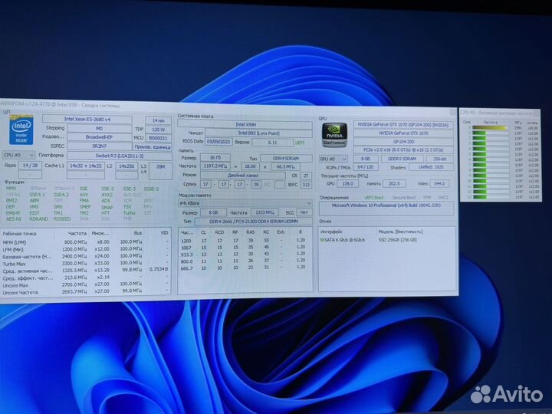The height and width of the screenshot is (414, 552).
Task: Open the GPU #0 selector dropdown
Action: [333, 159]
